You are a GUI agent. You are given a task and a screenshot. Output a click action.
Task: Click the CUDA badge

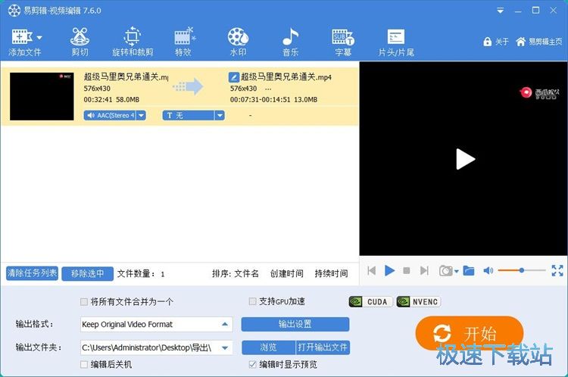tap(370, 301)
